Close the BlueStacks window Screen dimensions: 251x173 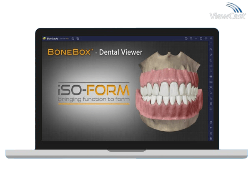(206, 38)
